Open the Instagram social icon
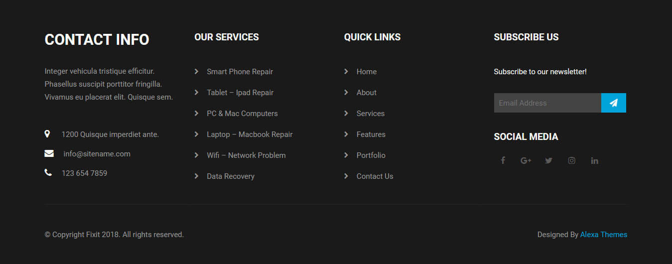The width and height of the screenshot is (672, 264). (x=572, y=160)
